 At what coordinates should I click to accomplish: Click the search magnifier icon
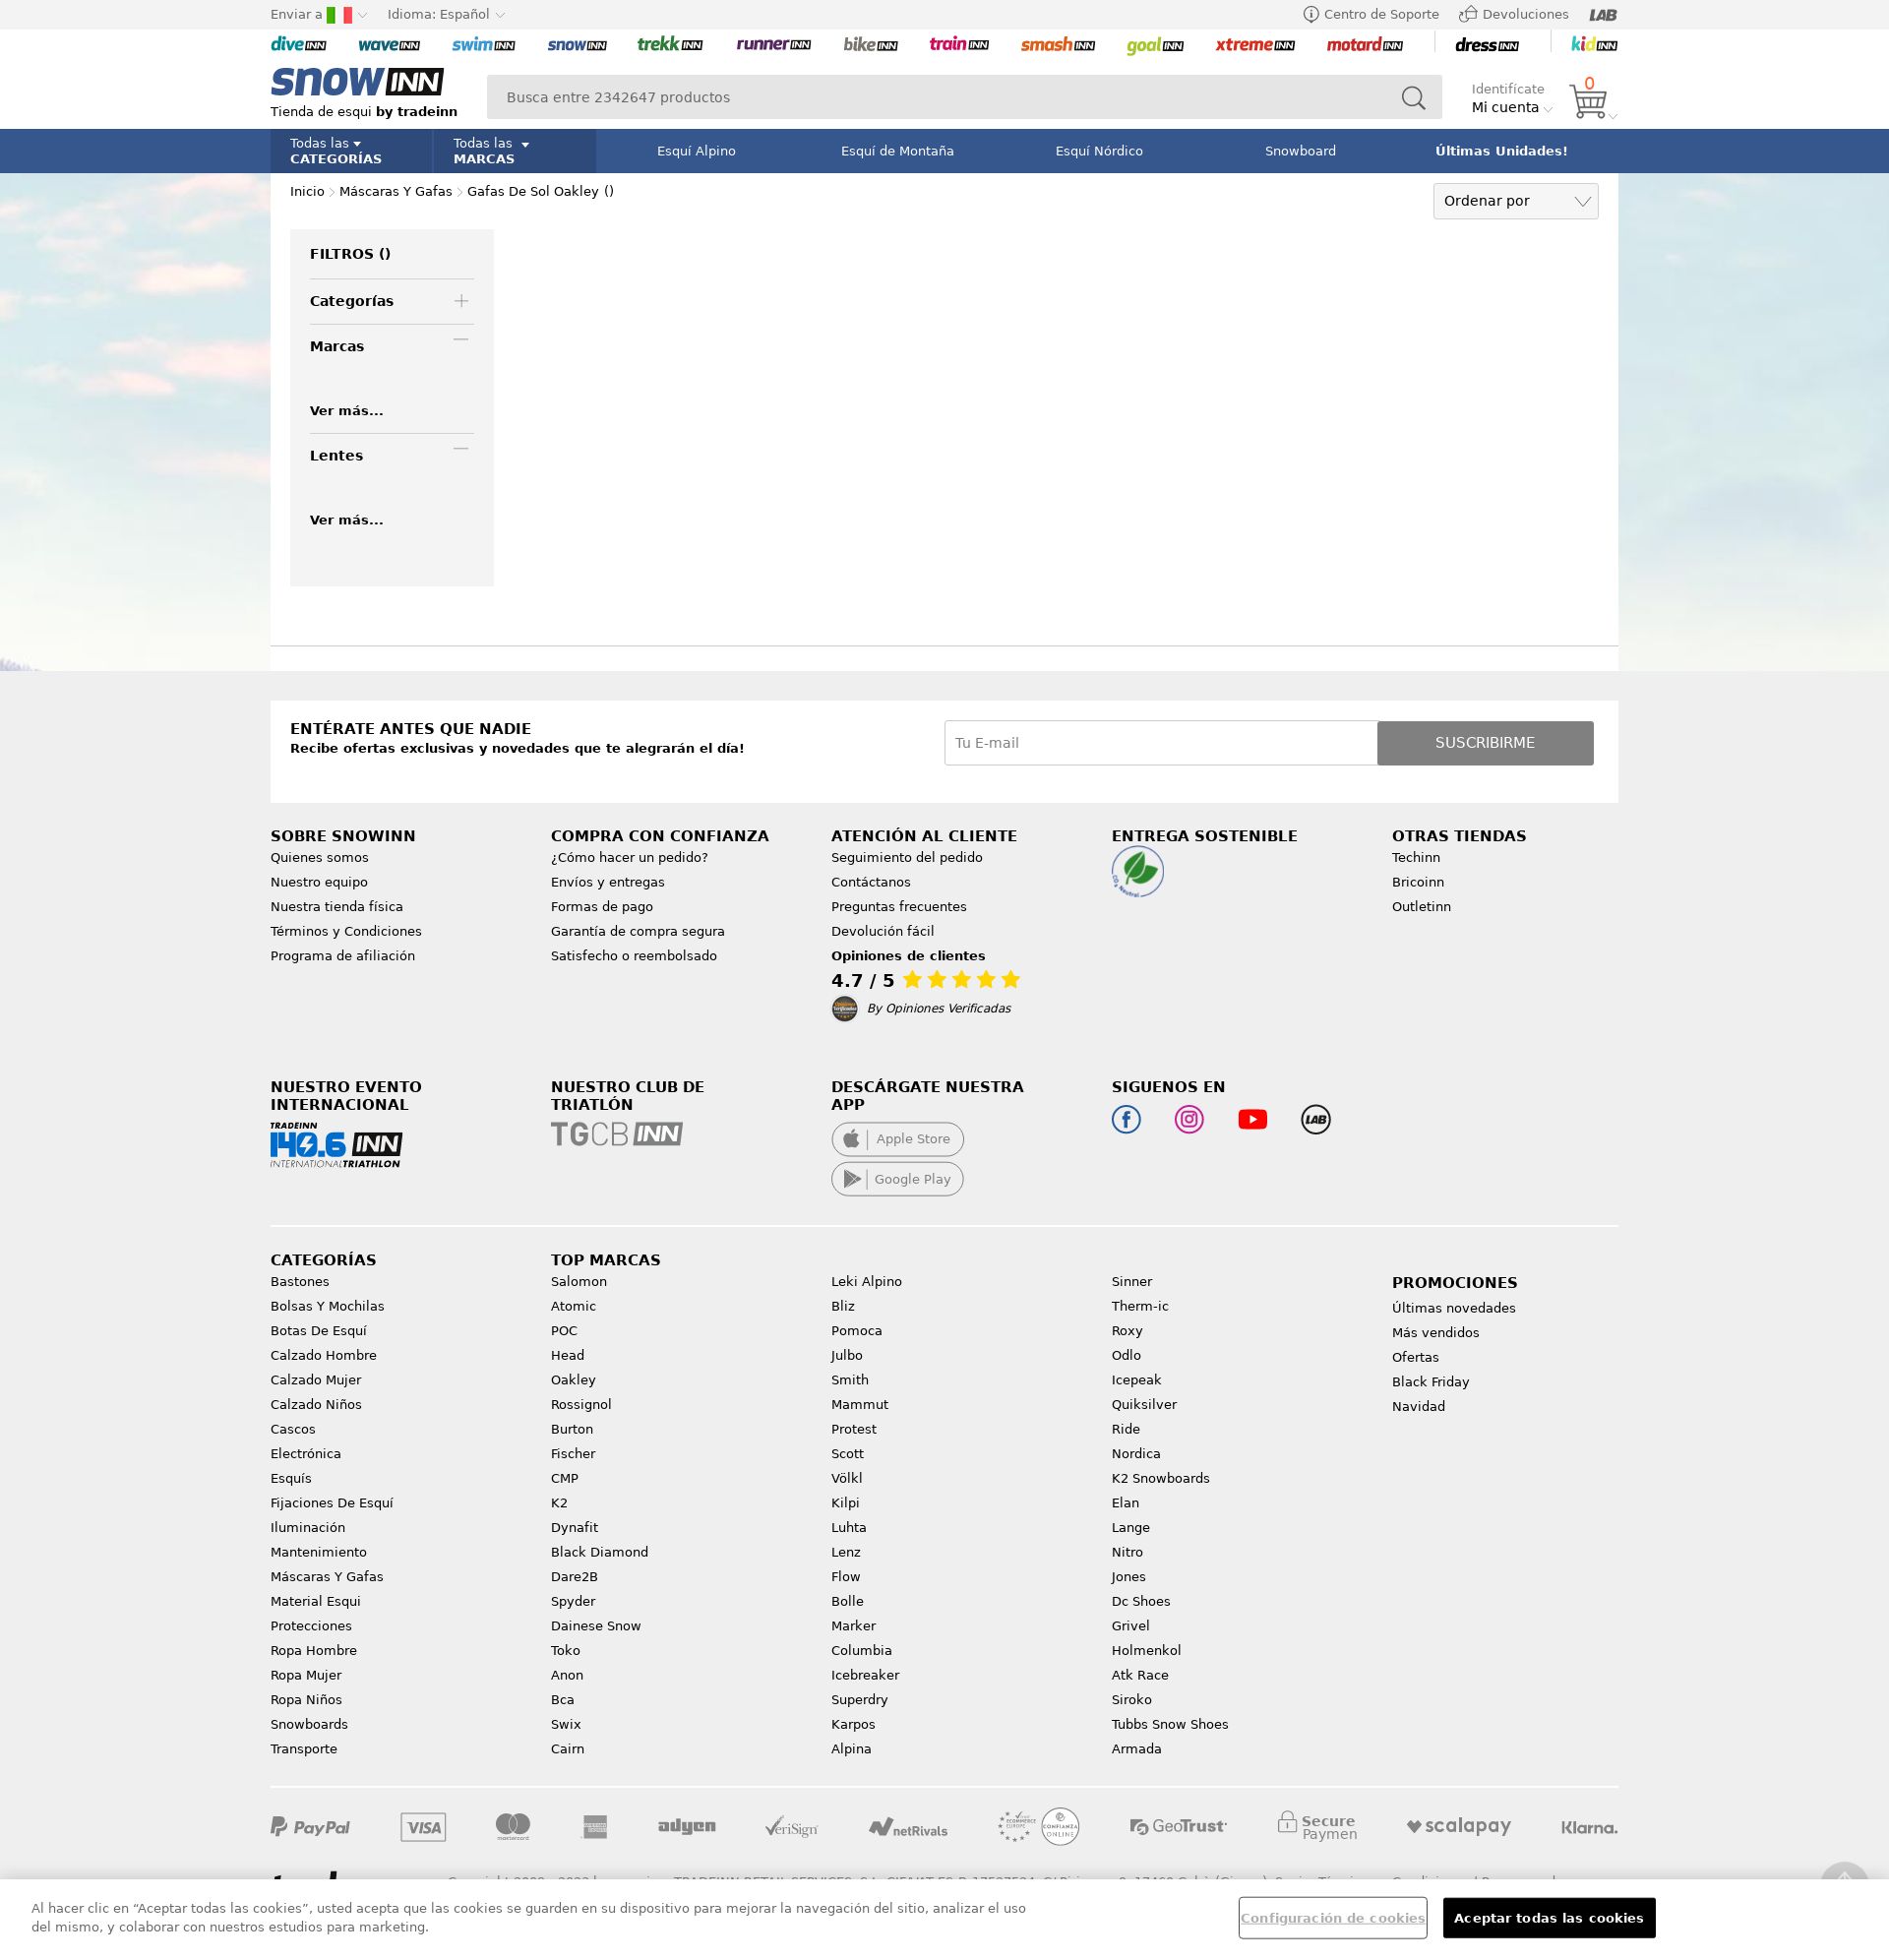[x=1413, y=97]
